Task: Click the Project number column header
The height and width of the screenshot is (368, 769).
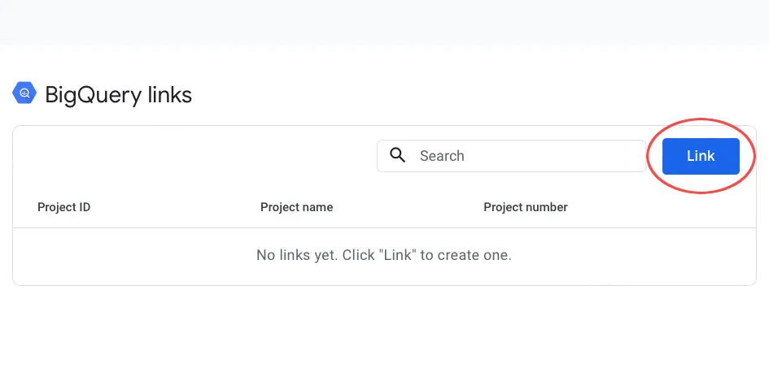Action: [x=525, y=207]
